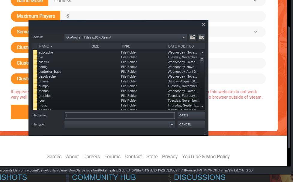The width and height of the screenshot is (293, 182).
Task: Click the appcache folder icon
Action: (35, 53)
